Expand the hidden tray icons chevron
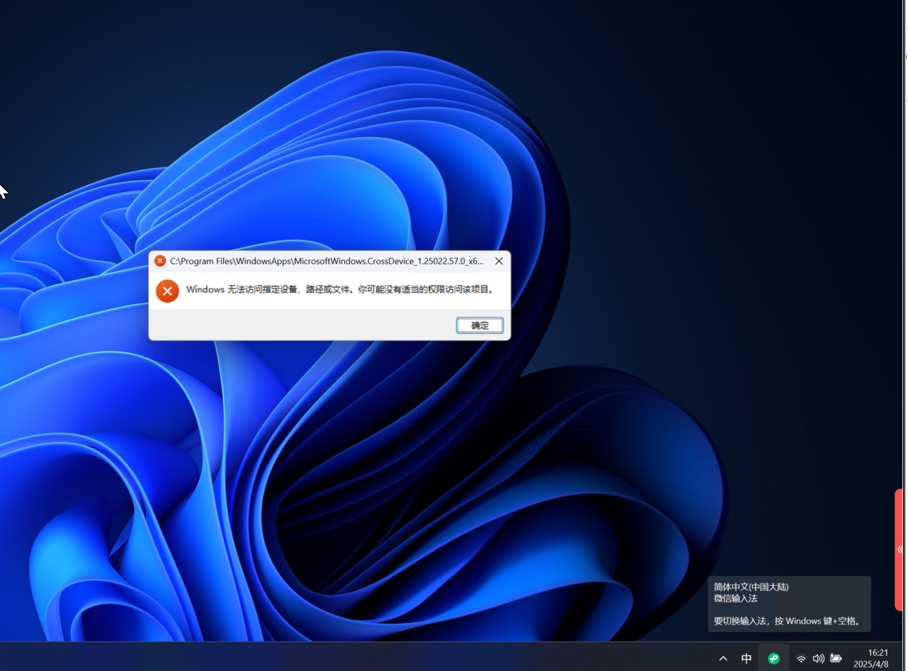 (723, 659)
